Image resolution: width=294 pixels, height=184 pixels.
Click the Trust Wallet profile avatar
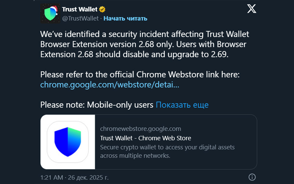click(x=50, y=14)
